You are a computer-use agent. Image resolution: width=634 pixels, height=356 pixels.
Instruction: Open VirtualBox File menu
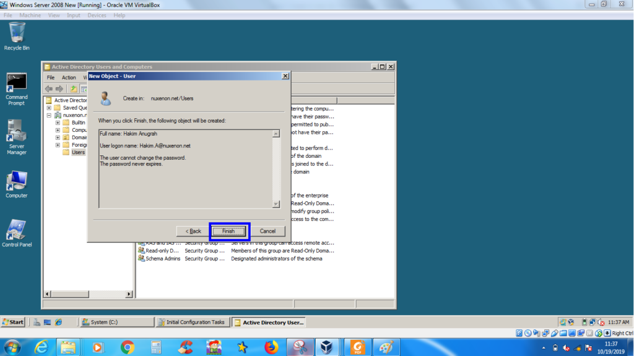(x=7, y=15)
